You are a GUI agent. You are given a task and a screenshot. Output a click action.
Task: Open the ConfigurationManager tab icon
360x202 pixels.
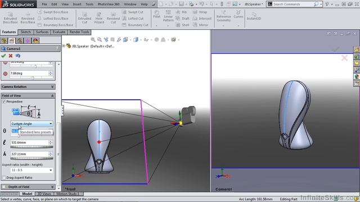point(20,41)
